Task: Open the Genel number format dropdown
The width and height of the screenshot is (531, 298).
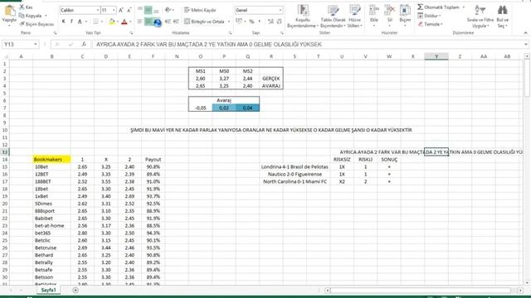Action: coord(280,10)
